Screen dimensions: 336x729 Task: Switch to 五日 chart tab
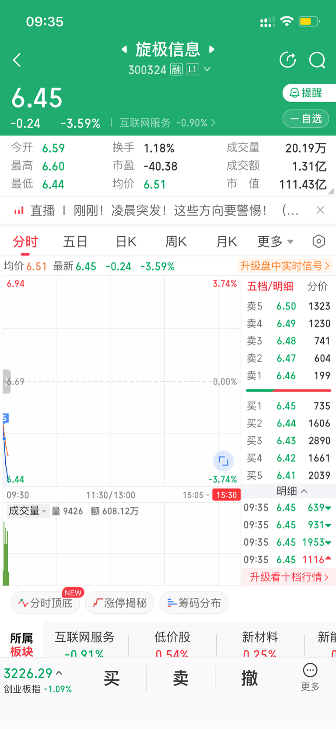tap(75, 242)
